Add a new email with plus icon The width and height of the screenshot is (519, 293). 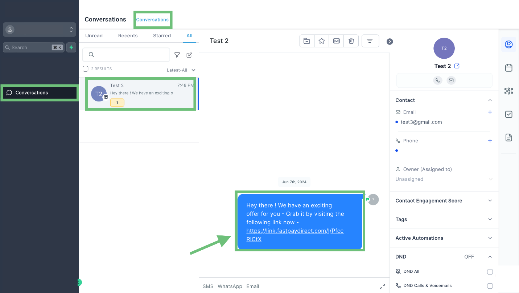point(490,112)
